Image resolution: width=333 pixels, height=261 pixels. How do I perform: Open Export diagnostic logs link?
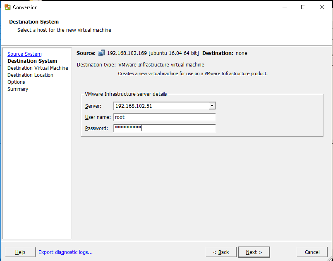[x=65, y=252]
